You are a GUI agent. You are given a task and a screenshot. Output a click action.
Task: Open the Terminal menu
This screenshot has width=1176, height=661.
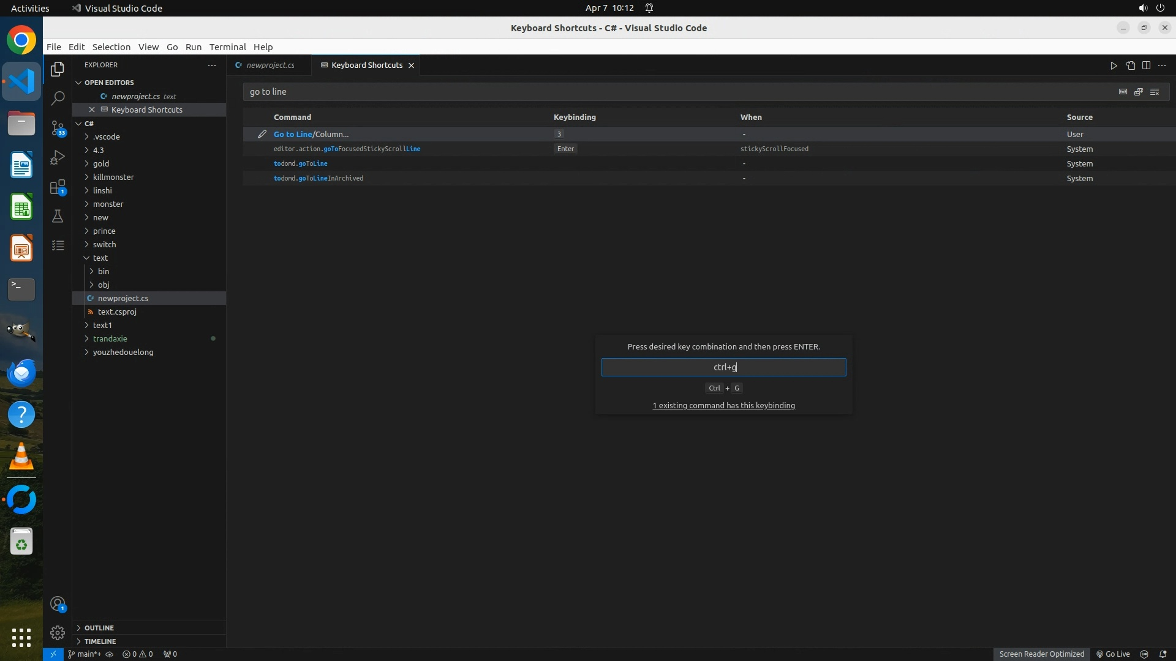(x=227, y=47)
